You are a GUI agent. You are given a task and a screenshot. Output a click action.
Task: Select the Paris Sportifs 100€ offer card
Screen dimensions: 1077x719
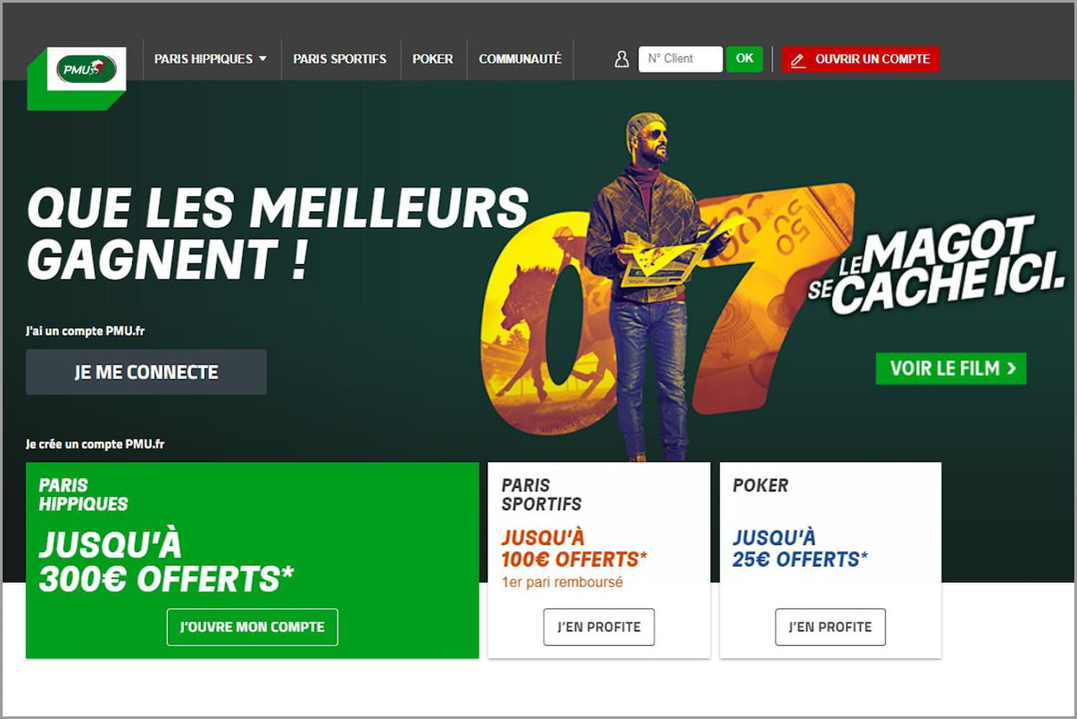pyautogui.click(x=599, y=560)
